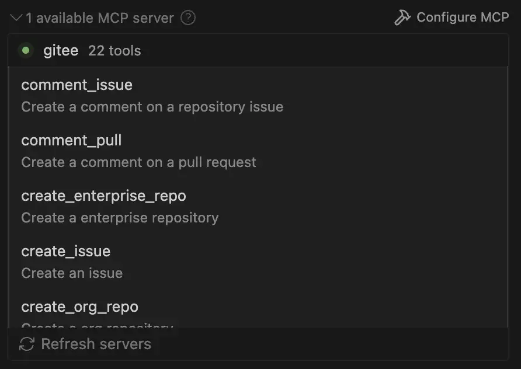Click Create a comment on a pull request text
Image resolution: width=521 pixels, height=369 pixels.
pyautogui.click(x=138, y=162)
